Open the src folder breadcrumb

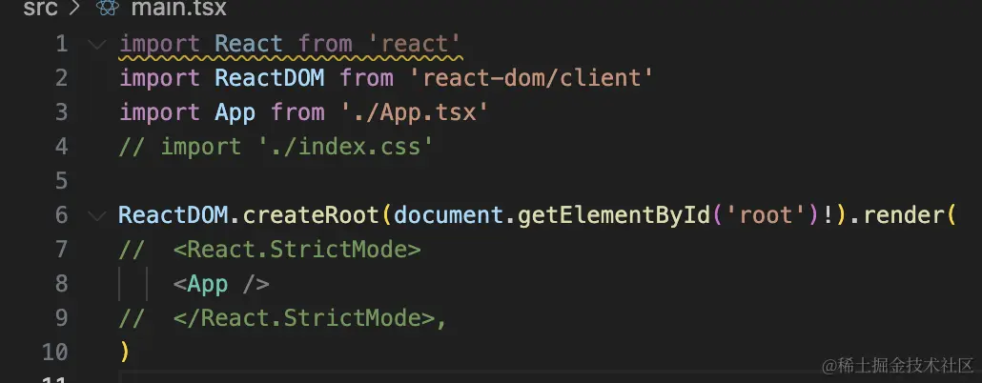click(x=40, y=9)
